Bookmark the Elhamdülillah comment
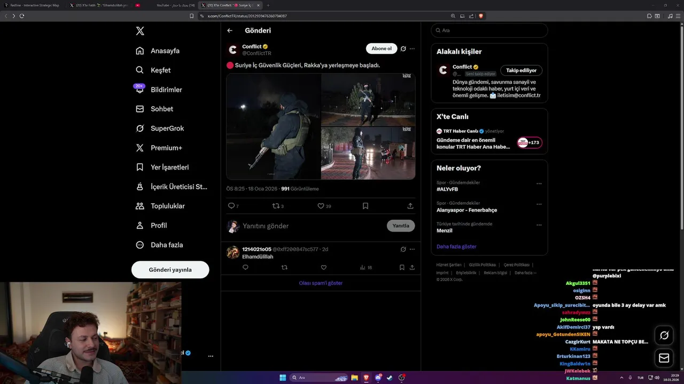Screen dimensions: 684x384 [x=402, y=267]
